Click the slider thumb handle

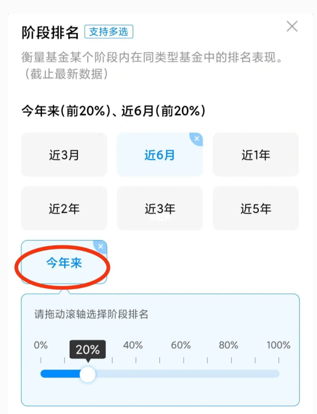pyautogui.click(x=87, y=374)
